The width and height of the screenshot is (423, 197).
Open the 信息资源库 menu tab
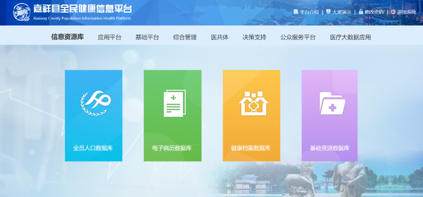68,37
